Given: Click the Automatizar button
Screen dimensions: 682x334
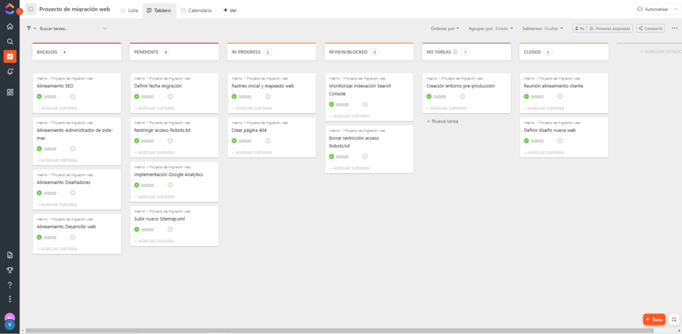Looking at the screenshot, I should pyautogui.click(x=653, y=9).
